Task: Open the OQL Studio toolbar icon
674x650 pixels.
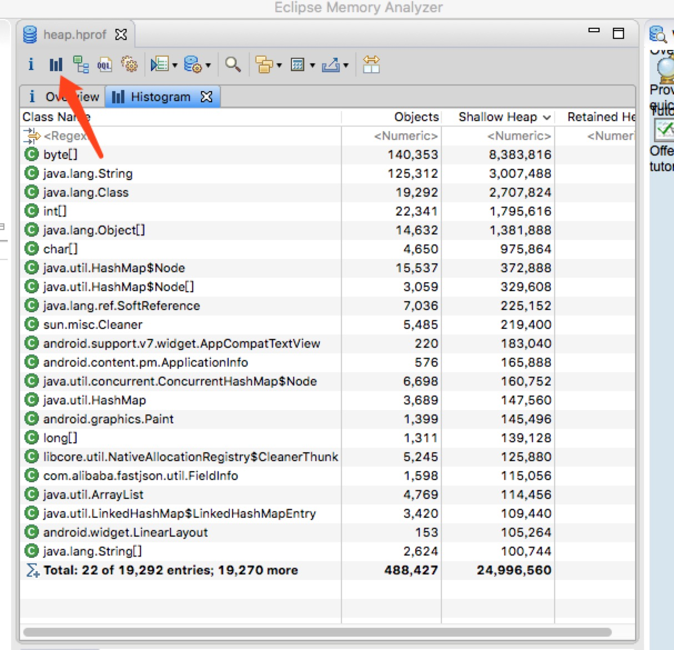Action: 104,65
